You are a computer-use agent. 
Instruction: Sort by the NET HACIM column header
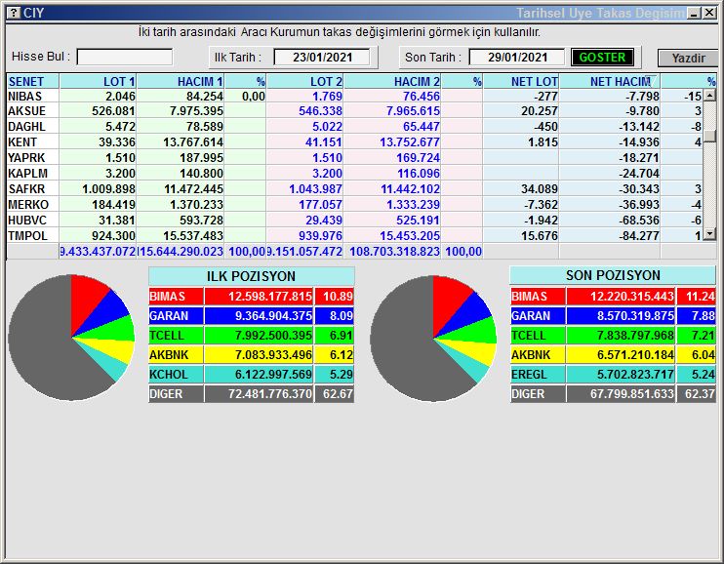[x=610, y=82]
